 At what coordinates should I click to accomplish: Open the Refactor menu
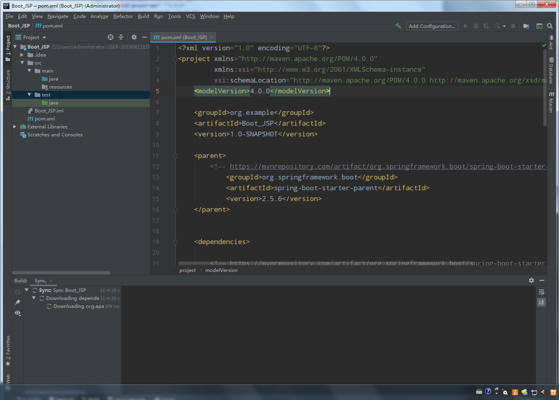[x=123, y=16]
